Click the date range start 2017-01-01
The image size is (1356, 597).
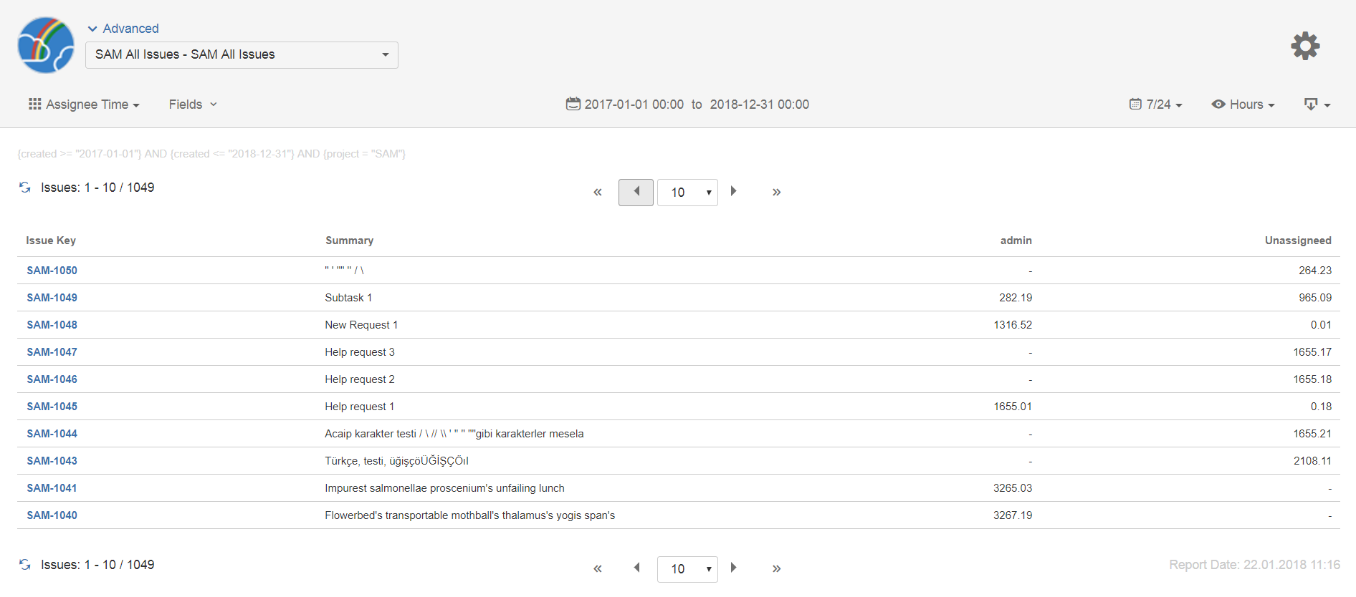(634, 105)
